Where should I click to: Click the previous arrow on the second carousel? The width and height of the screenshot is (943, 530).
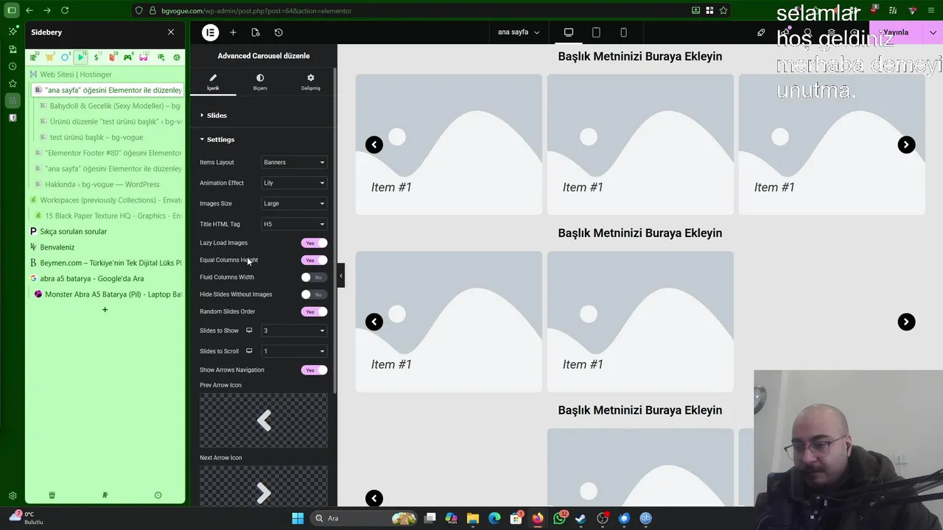374,322
